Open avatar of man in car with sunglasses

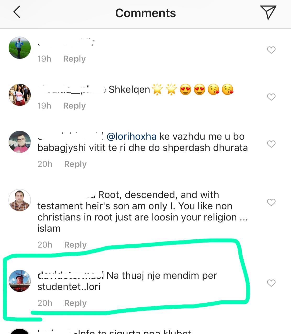tap(20, 142)
